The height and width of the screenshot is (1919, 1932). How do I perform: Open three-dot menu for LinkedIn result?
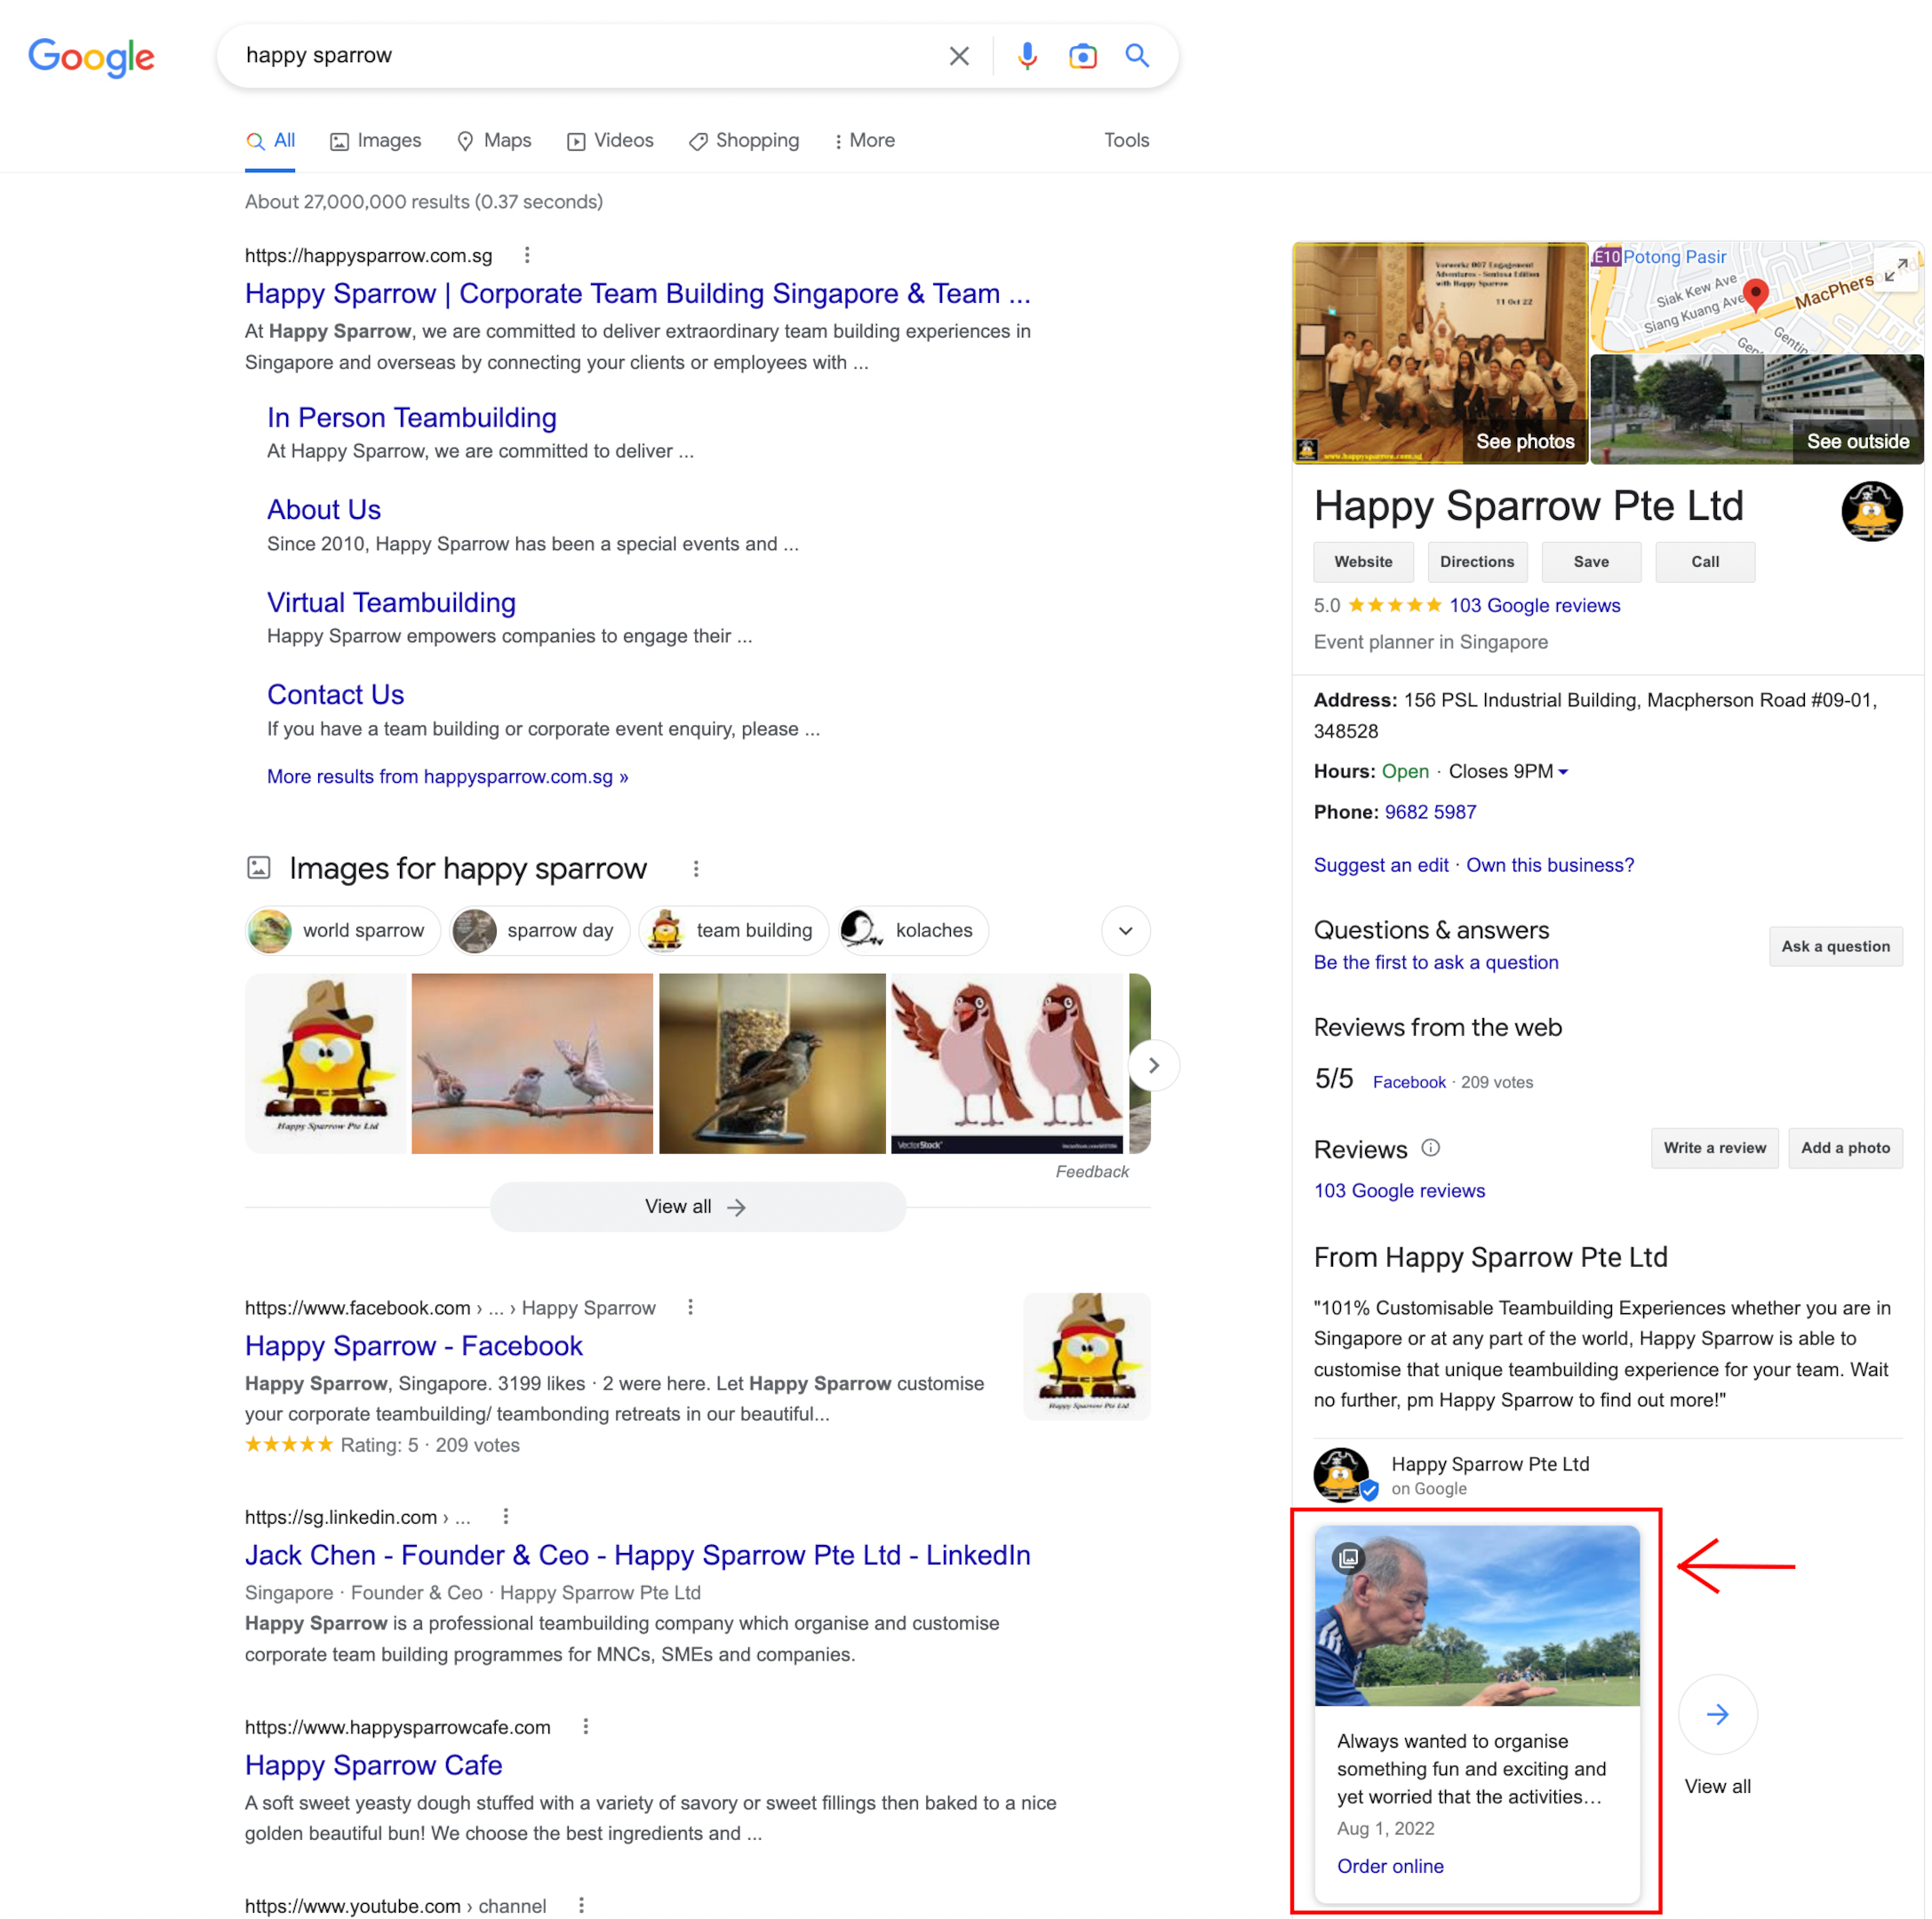(x=506, y=1517)
